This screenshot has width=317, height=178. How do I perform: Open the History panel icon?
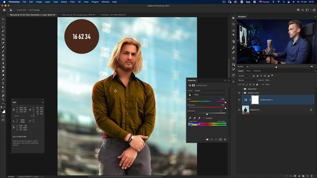pyautogui.click(x=233, y=24)
